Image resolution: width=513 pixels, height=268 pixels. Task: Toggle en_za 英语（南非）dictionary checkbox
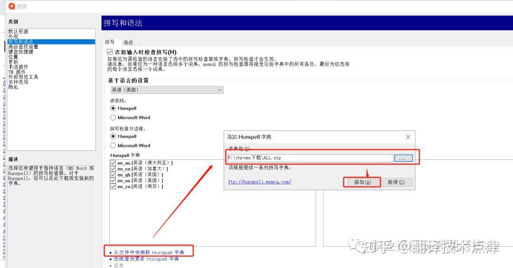(x=113, y=186)
